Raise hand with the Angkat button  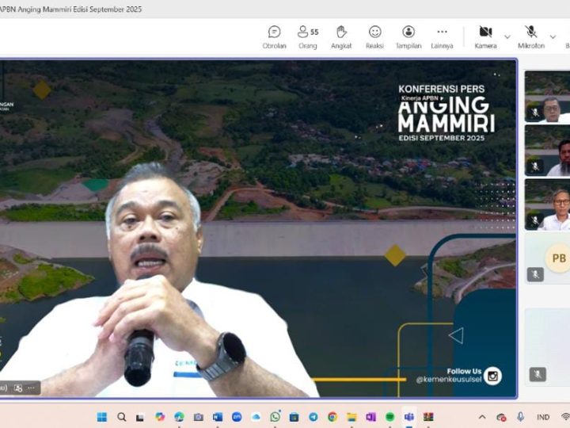coord(341,36)
